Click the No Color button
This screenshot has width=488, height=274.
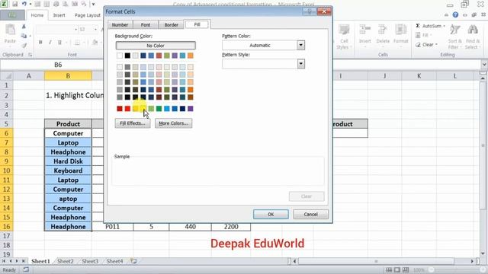156,46
